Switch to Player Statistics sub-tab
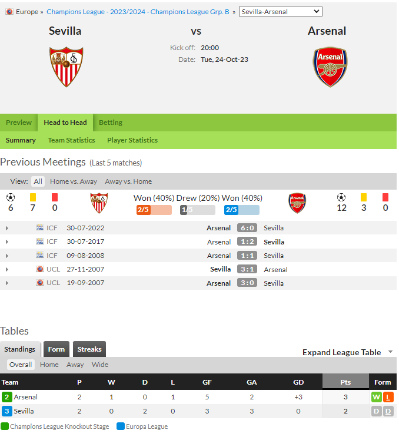The width and height of the screenshot is (399, 440). click(132, 140)
